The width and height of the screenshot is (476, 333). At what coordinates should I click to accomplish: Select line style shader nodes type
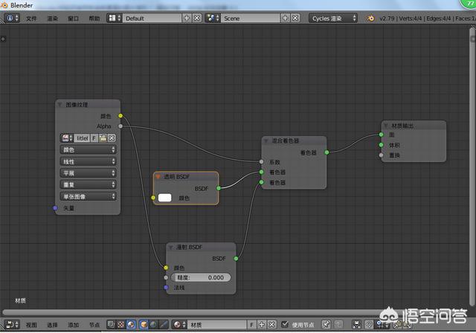point(164,325)
